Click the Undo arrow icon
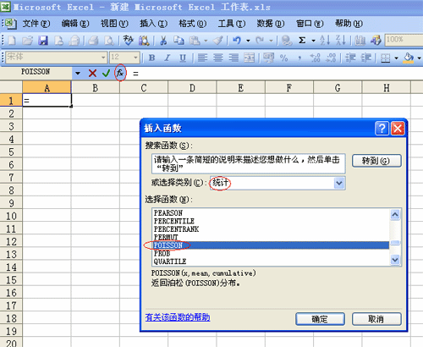Screen dimensions: 423x347 point(237,41)
